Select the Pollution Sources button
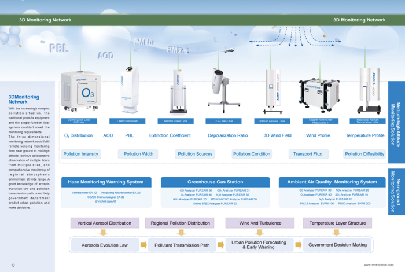This screenshot has width=405, height=272. 195,154
